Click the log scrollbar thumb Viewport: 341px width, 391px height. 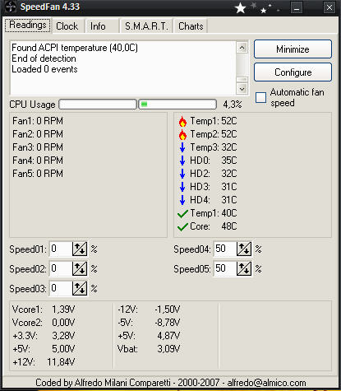tap(242, 80)
